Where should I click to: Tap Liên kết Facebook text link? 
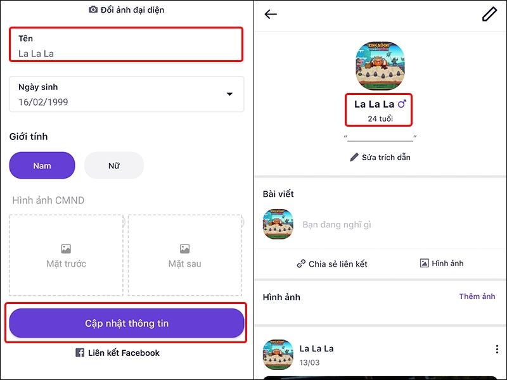pyautogui.click(x=124, y=353)
